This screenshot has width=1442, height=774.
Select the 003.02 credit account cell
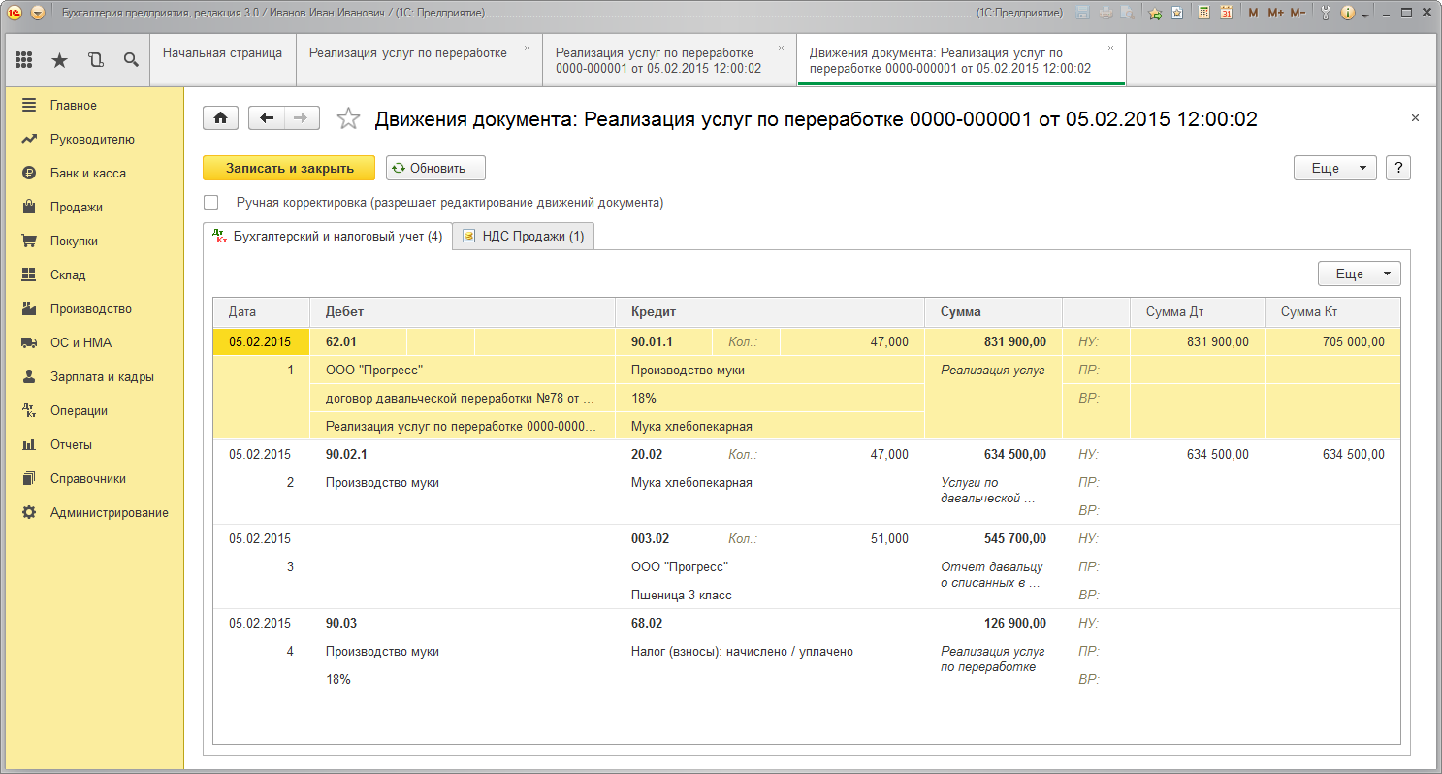coord(664,538)
